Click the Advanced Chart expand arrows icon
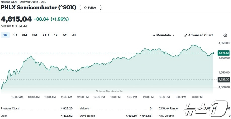The width and height of the screenshot is (231, 119). [186, 35]
